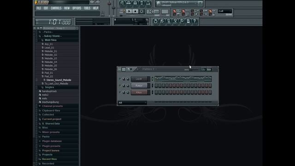Click the circular-arrow undo shortcut icon
This screenshot has width=295, height=166.
(x=155, y=21)
